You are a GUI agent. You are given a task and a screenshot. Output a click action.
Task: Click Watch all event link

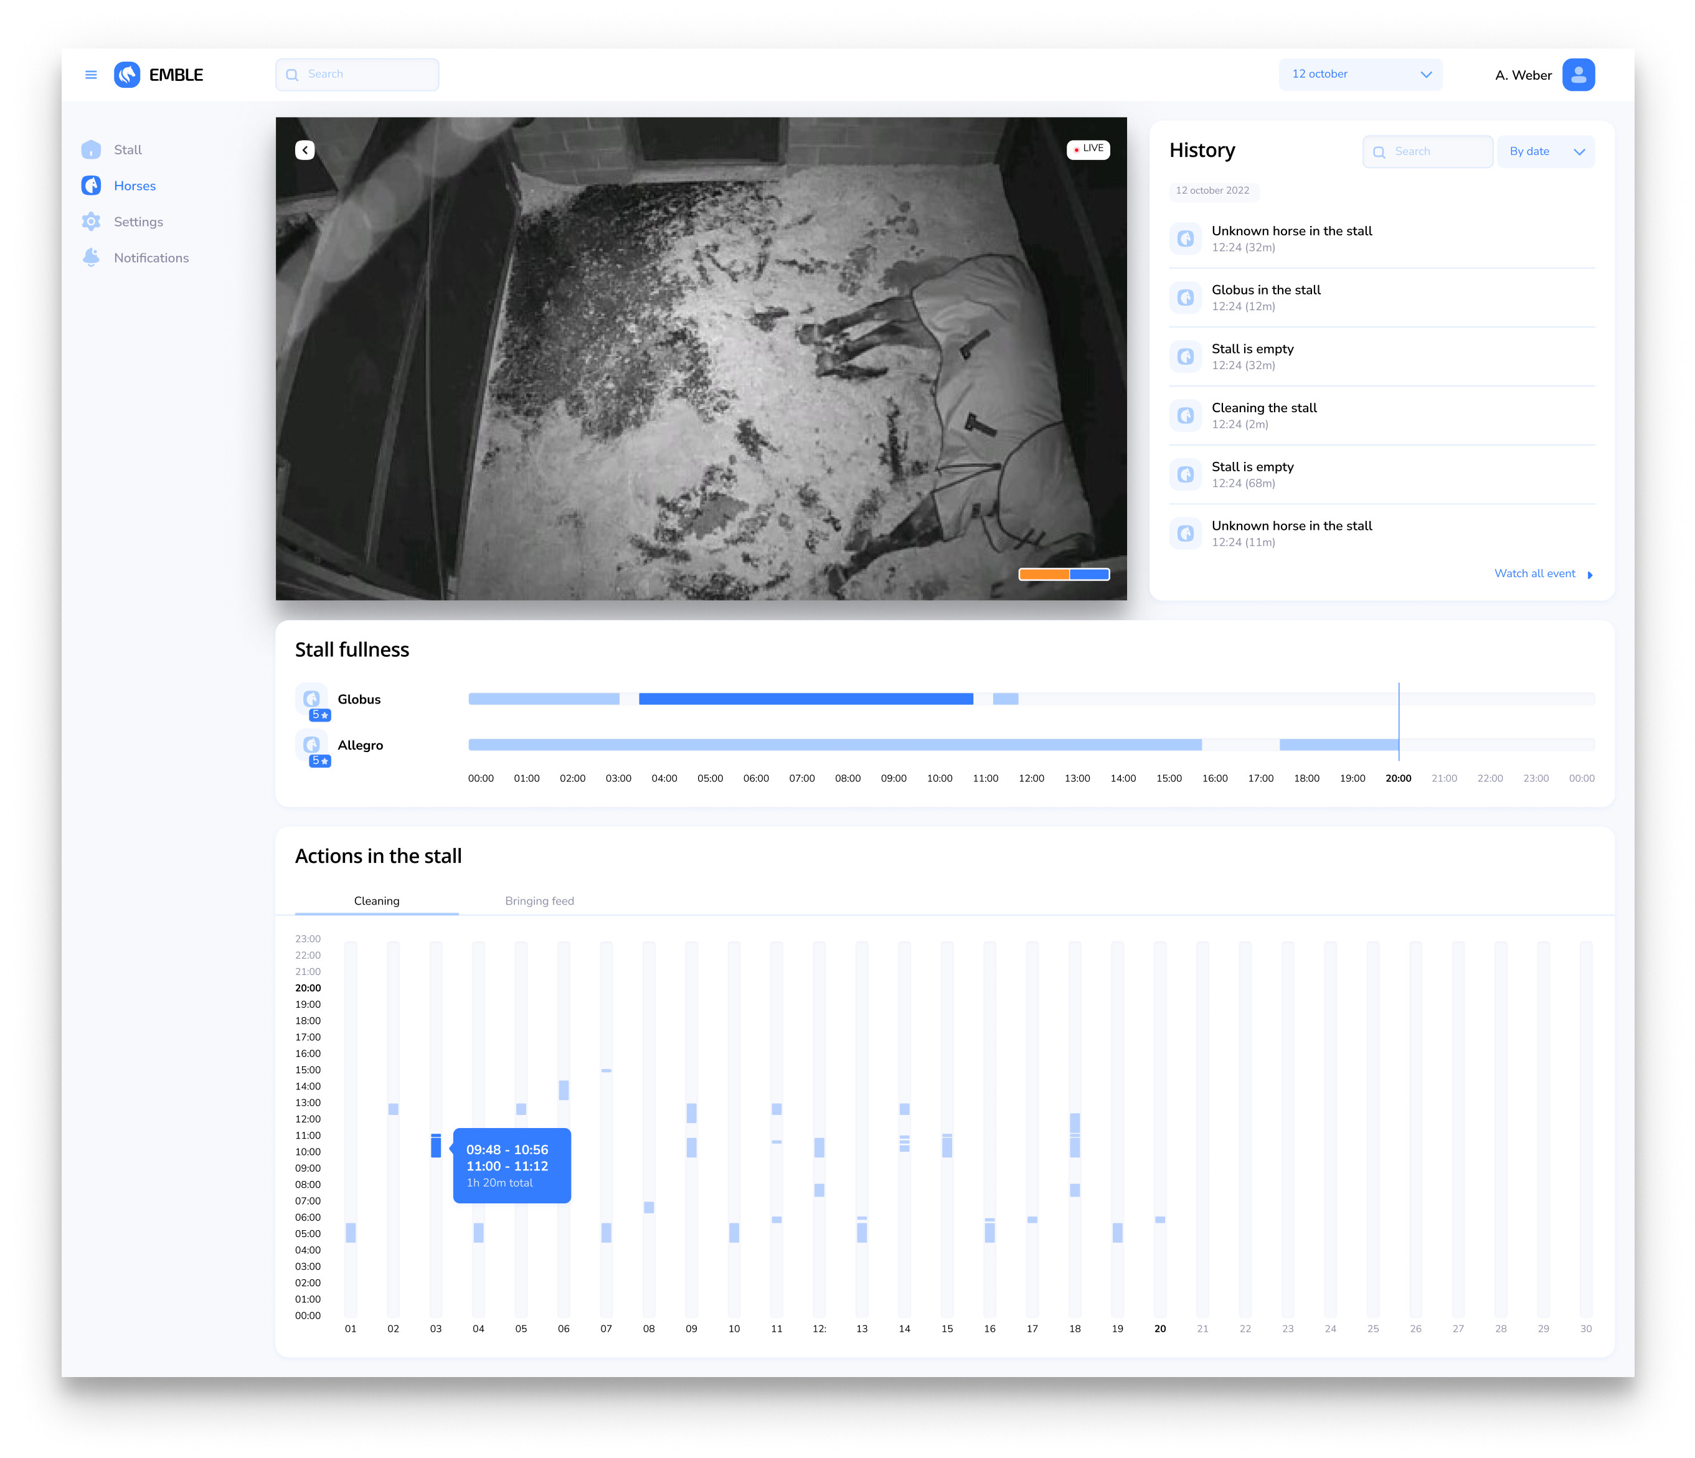[1534, 574]
